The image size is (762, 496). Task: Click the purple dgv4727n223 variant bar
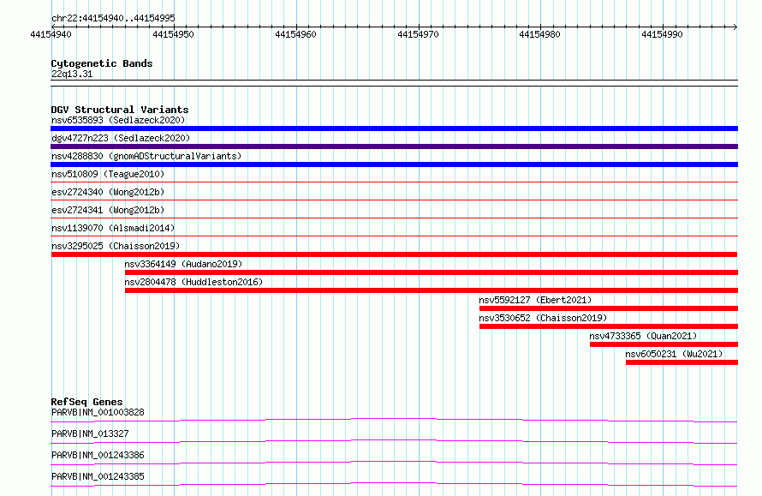(394, 146)
